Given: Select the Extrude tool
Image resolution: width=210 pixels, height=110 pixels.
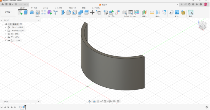Looking at the screenshot, I should [x=26, y=12].
